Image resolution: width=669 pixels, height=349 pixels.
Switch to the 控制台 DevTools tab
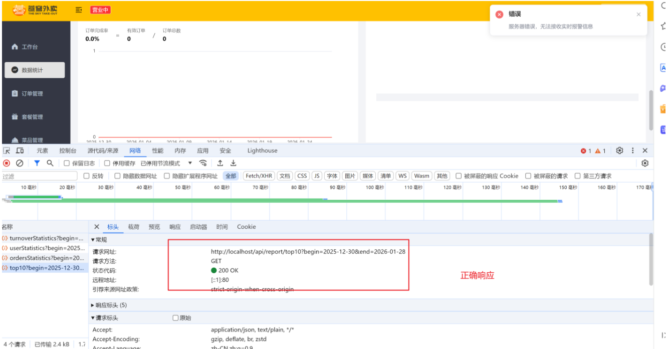68,150
